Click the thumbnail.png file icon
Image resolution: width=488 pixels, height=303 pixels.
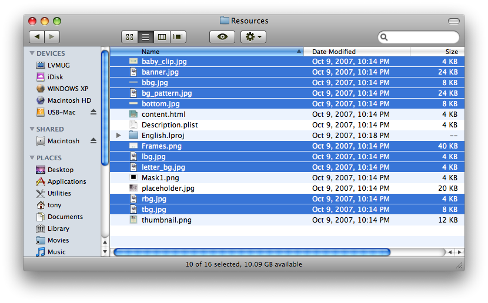click(133, 220)
